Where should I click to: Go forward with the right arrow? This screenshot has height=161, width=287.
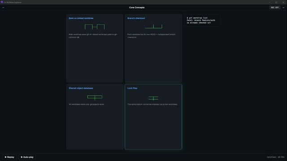click(283, 8)
